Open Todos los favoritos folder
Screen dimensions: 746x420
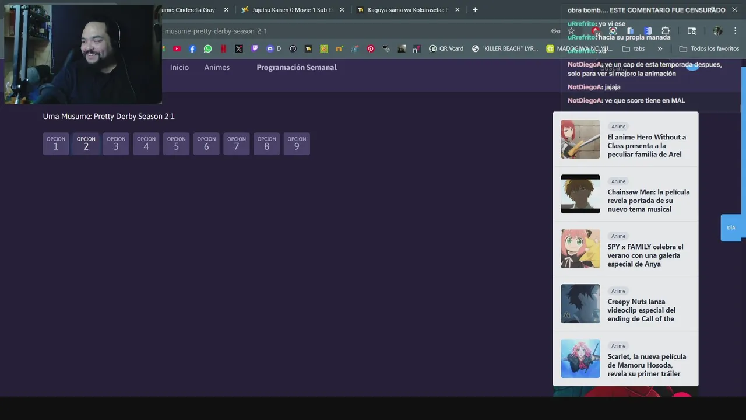pos(709,49)
